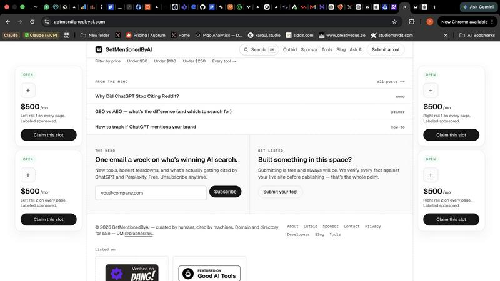
Task: Click the address bar URL field
Action: pyautogui.click(x=220, y=22)
